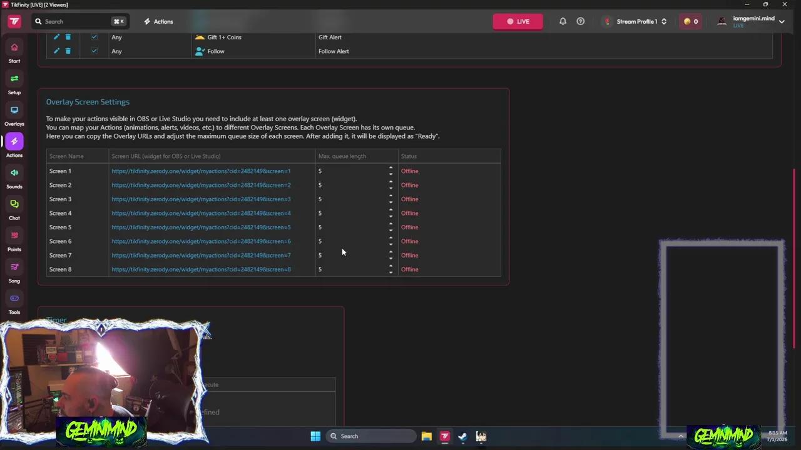Open the Song section in the sidebar
Screen dimensions: 801x450
[x=14, y=271]
